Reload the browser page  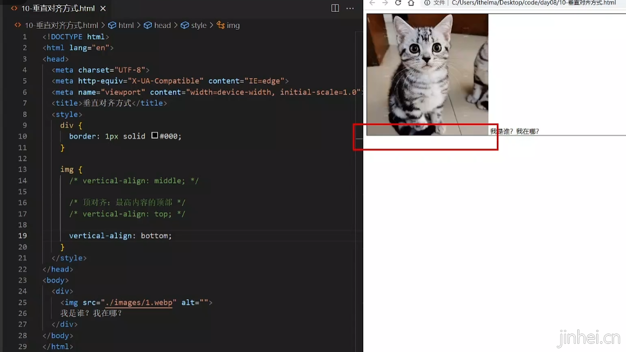(x=398, y=3)
